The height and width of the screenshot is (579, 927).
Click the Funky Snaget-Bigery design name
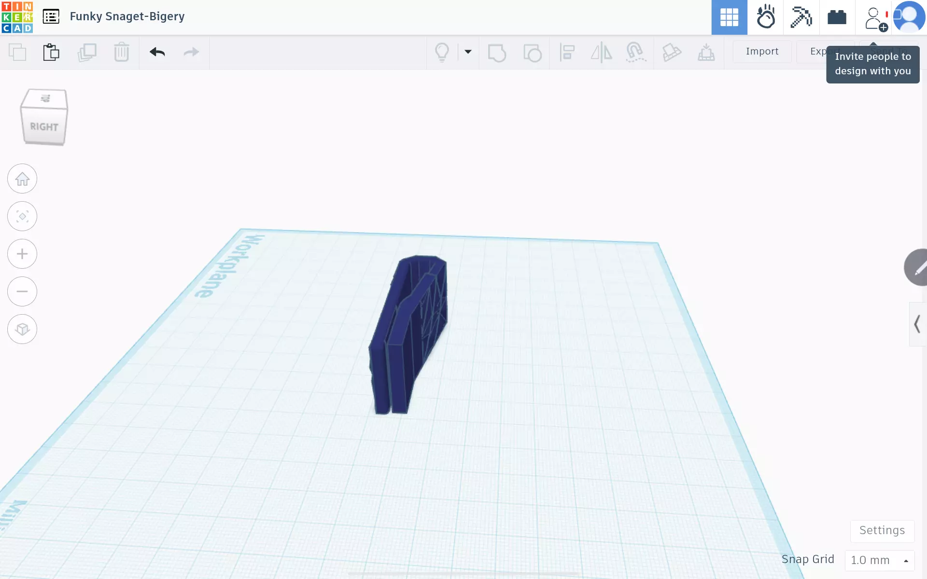pyautogui.click(x=127, y=16)
